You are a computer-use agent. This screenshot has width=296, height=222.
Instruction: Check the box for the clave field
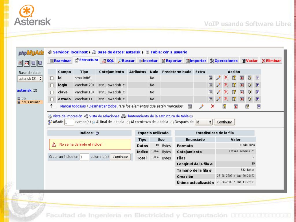tap(52, 92)
